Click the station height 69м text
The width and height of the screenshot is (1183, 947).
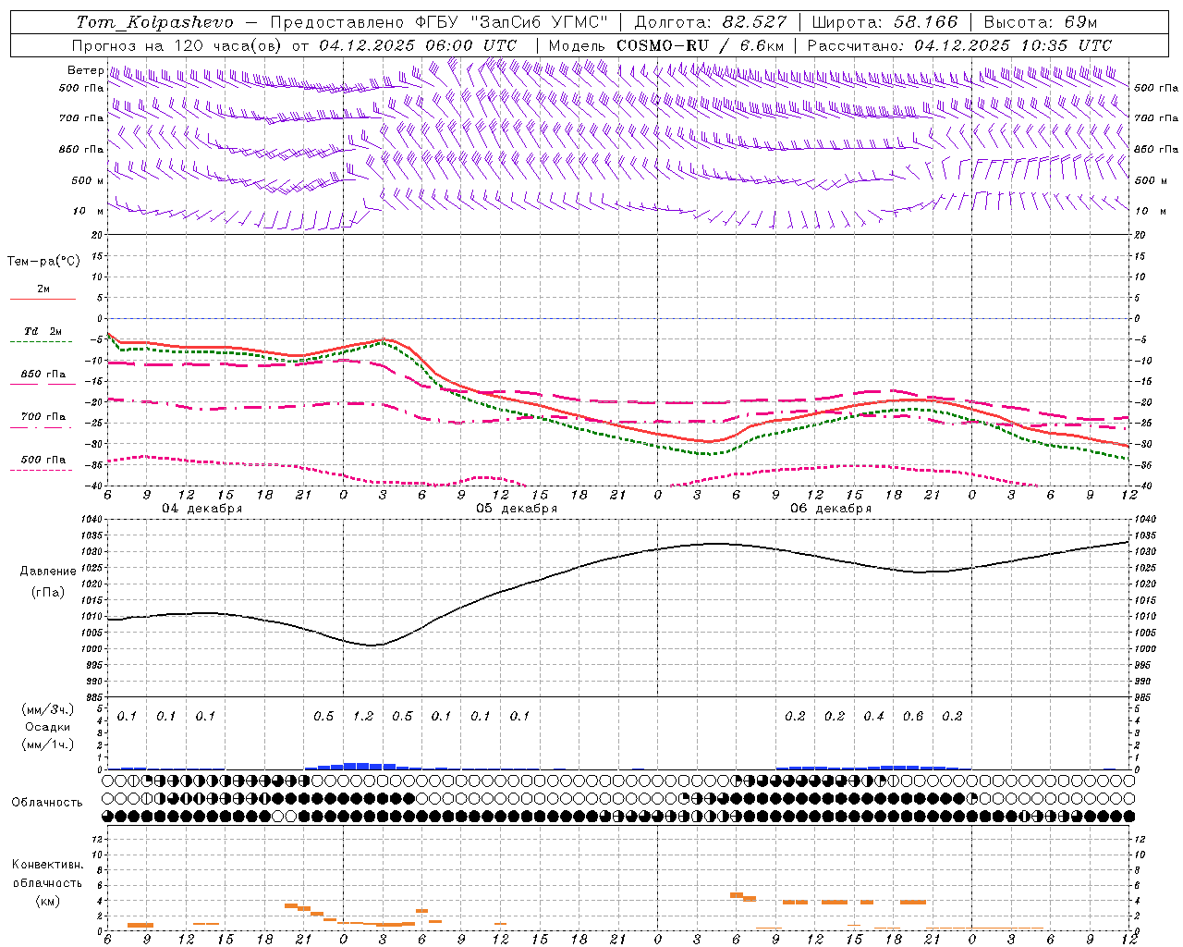(1079, 22)
